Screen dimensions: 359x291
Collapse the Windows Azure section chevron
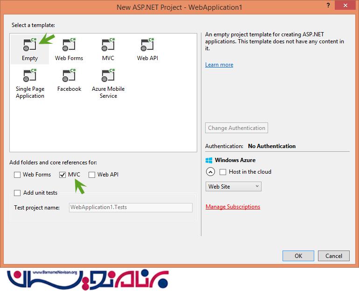click(210, 172)
